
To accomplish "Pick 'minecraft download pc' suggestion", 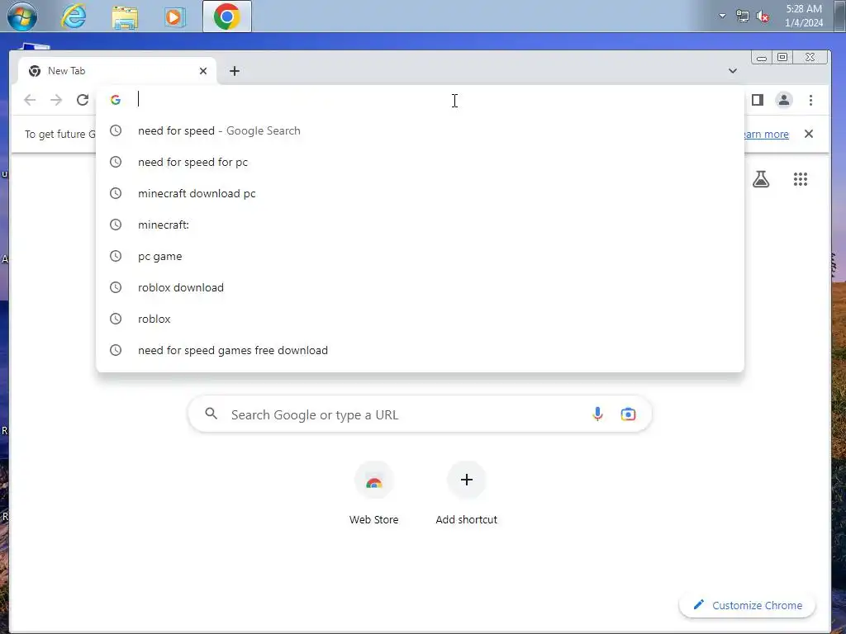I will (x=420, y=193).
